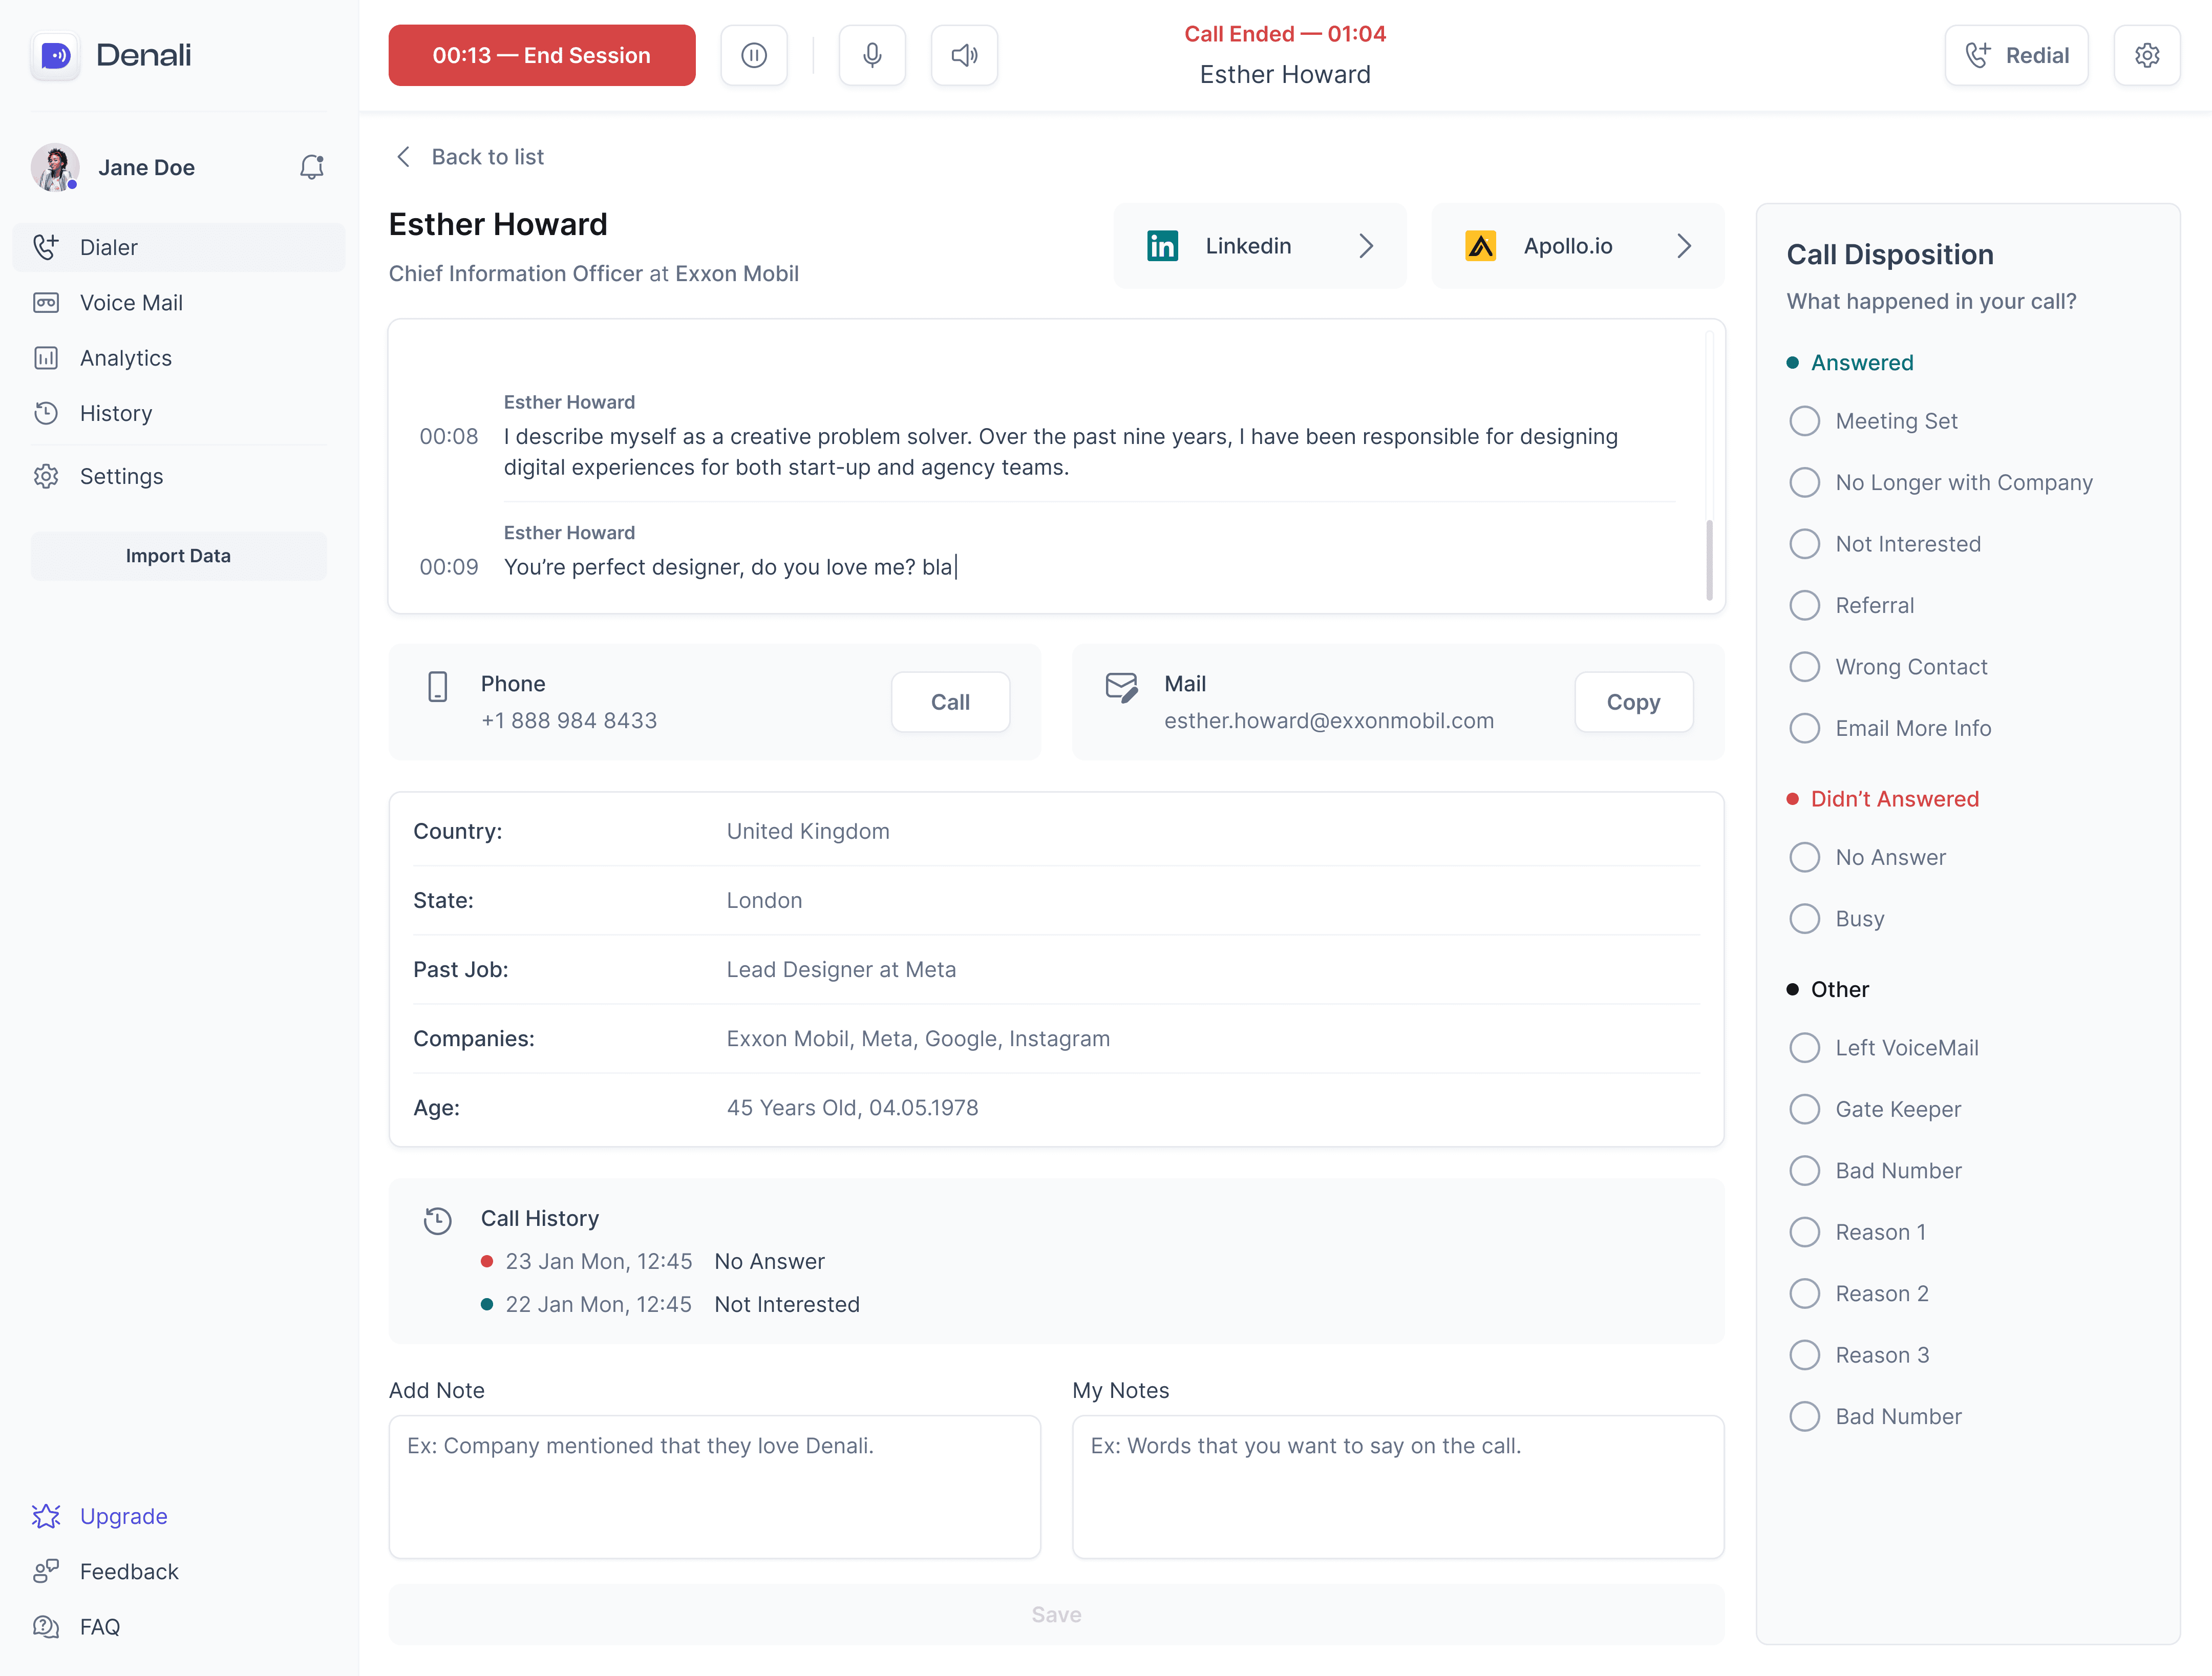Pause the session with the pause icon
This screenshot has height=1676, width=2212.
[x=754, y=55]
